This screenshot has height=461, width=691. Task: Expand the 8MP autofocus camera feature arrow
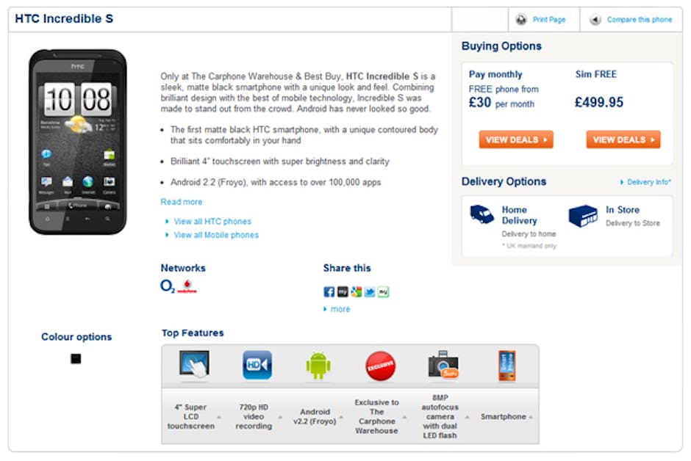point(467,417)
